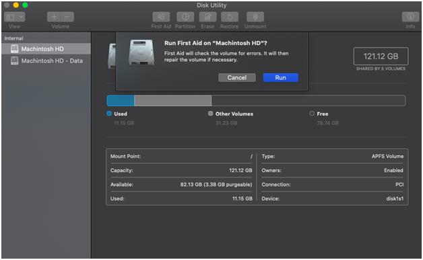Click the Mount Point row value
423x260 pixels.
(251, 156)
